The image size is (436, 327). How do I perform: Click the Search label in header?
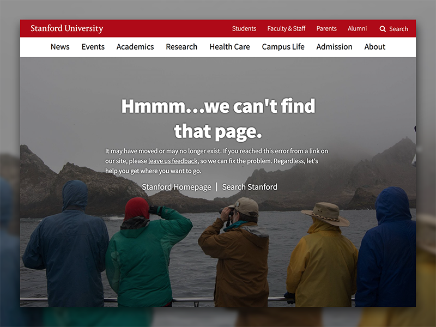point(398,29)
